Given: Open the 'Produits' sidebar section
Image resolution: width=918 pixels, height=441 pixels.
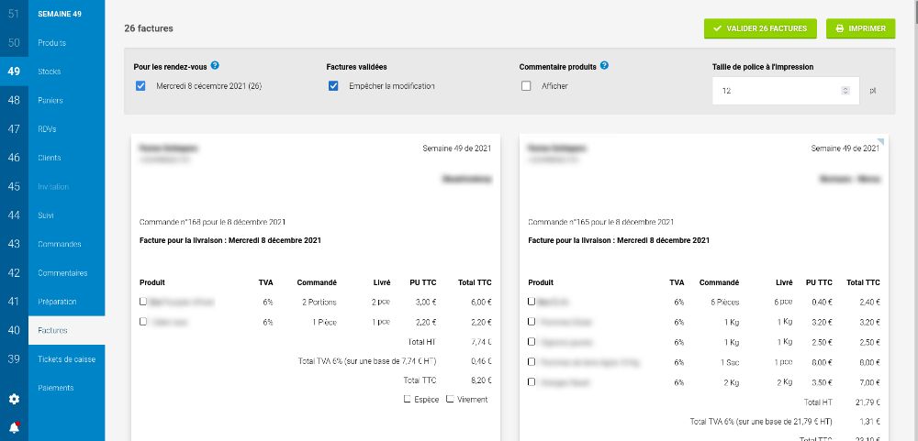Looking at the screenshot, I should point(51,43).
